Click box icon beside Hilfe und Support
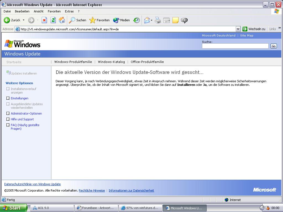The image size is (283, 212). tap(8, 119)
